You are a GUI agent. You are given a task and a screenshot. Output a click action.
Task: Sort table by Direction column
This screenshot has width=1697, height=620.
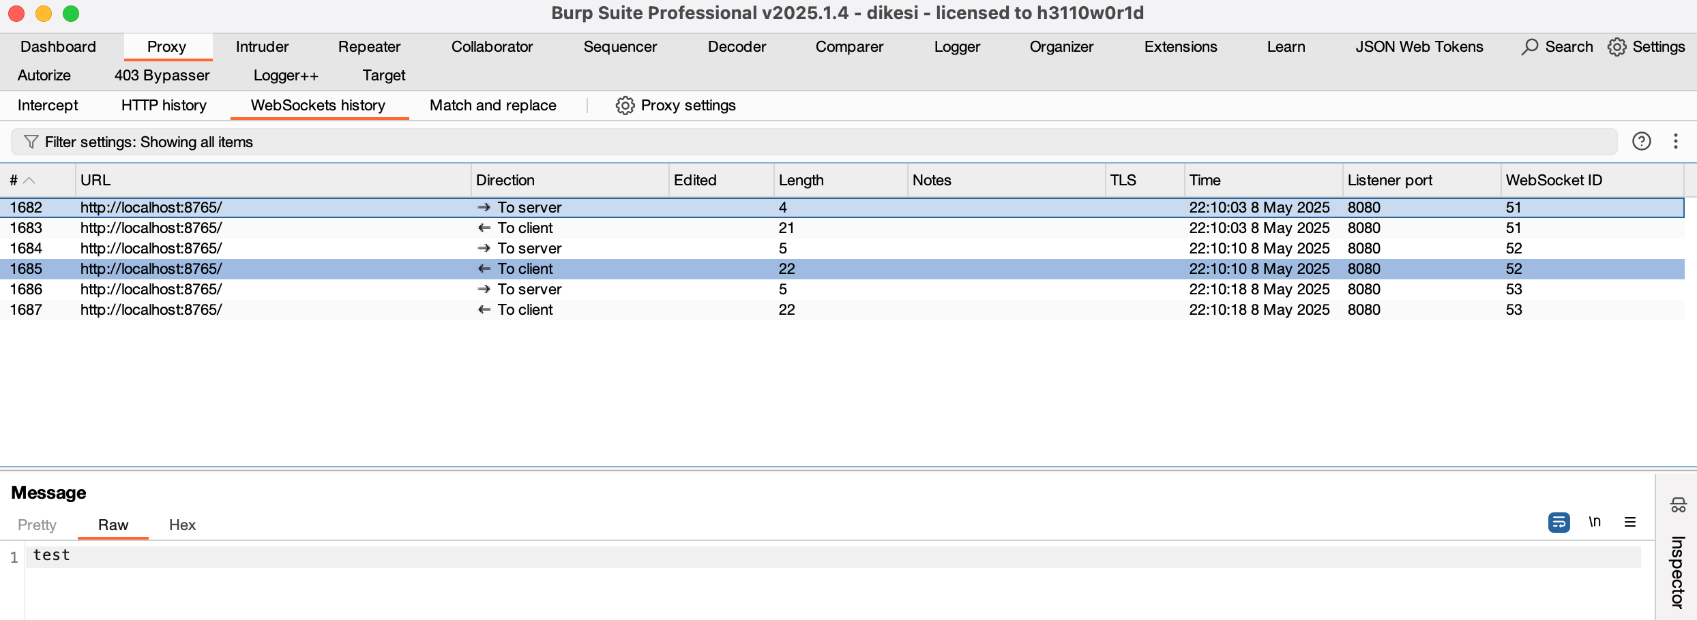click(570, 181)
